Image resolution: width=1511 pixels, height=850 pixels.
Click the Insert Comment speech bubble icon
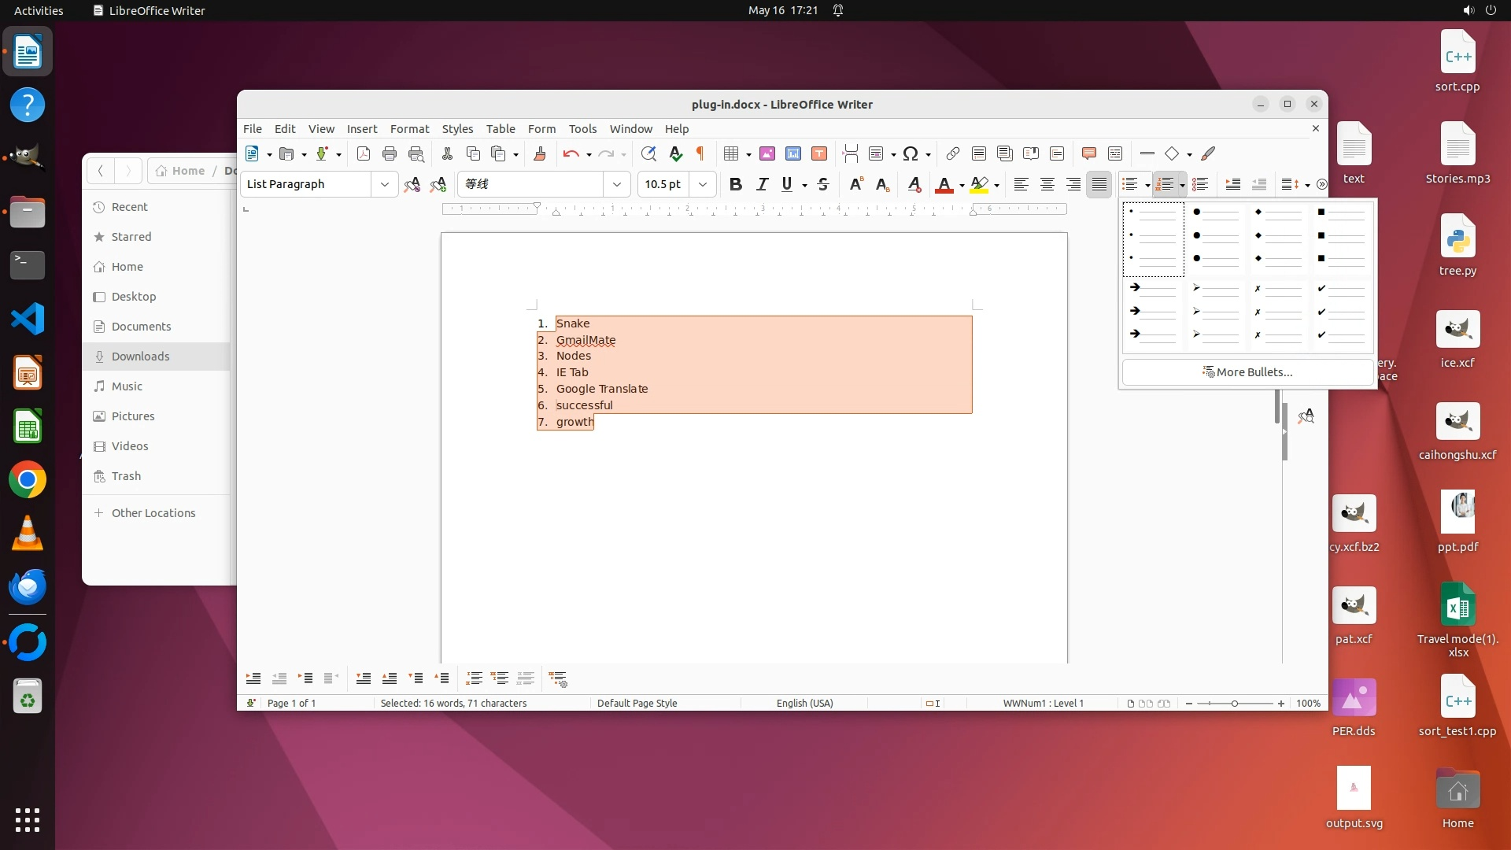tap(1088, 154)
